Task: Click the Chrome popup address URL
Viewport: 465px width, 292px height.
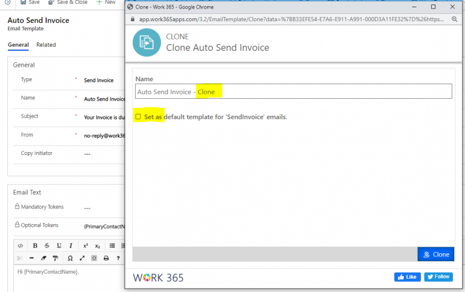Action: (x=291, y=19)
